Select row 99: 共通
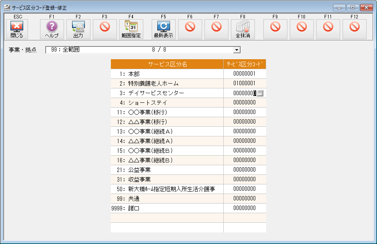The width and height of the screenshot is (377, 244). coord(167,199)
